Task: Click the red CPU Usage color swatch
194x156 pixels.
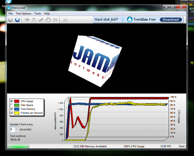Action: 17,101
